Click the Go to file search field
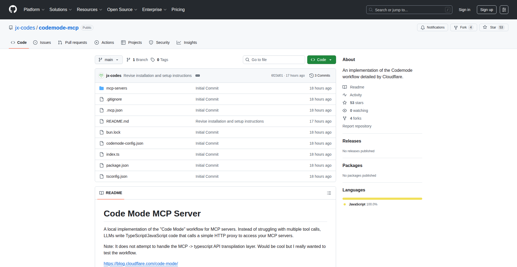 pyautogui.click(x=274, y=60)
